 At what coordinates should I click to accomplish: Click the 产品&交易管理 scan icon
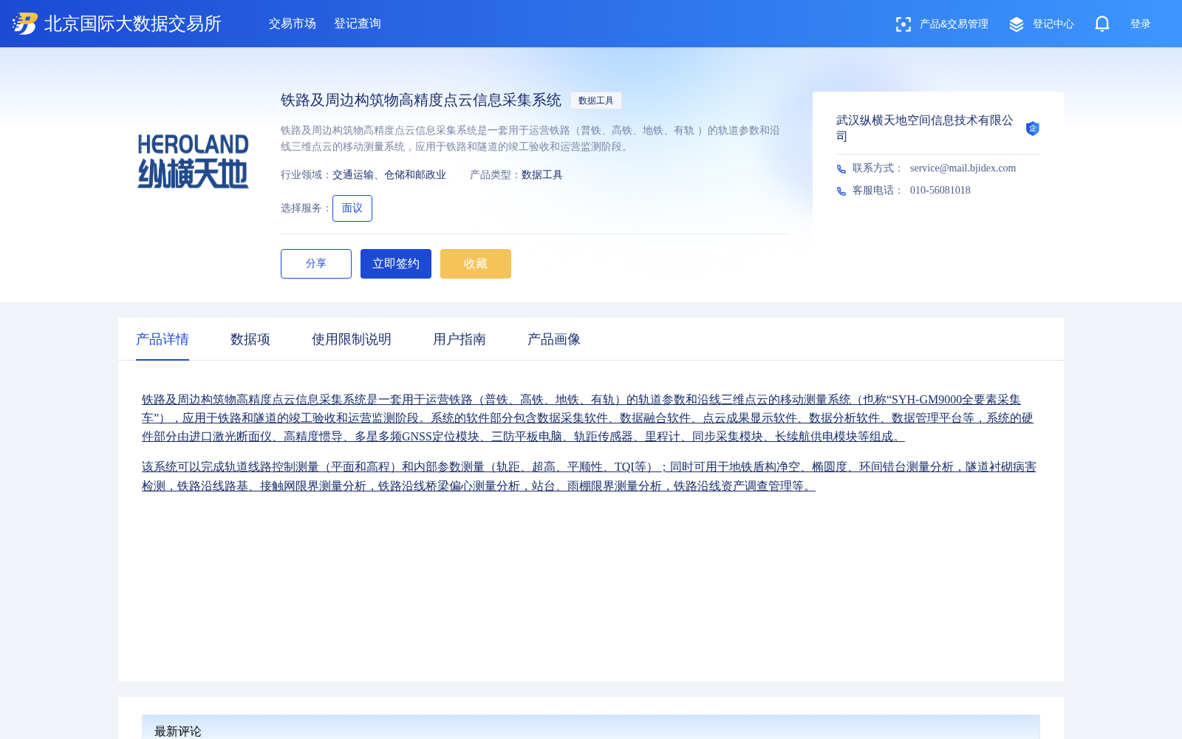[x=903, y=24]
